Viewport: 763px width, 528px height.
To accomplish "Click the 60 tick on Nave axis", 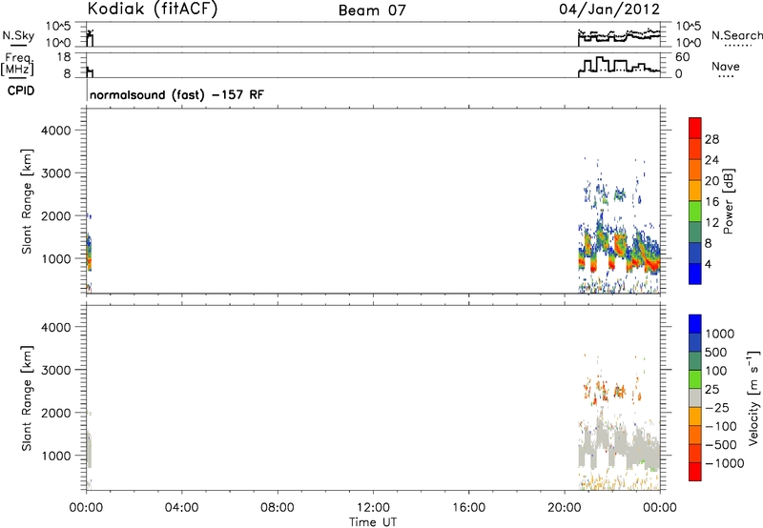I will point(682,57).
